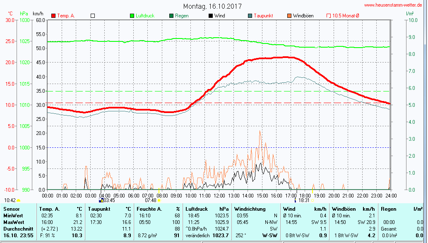
Task: Click the Sensor column header in table
Action: click(x=11, y=209)
